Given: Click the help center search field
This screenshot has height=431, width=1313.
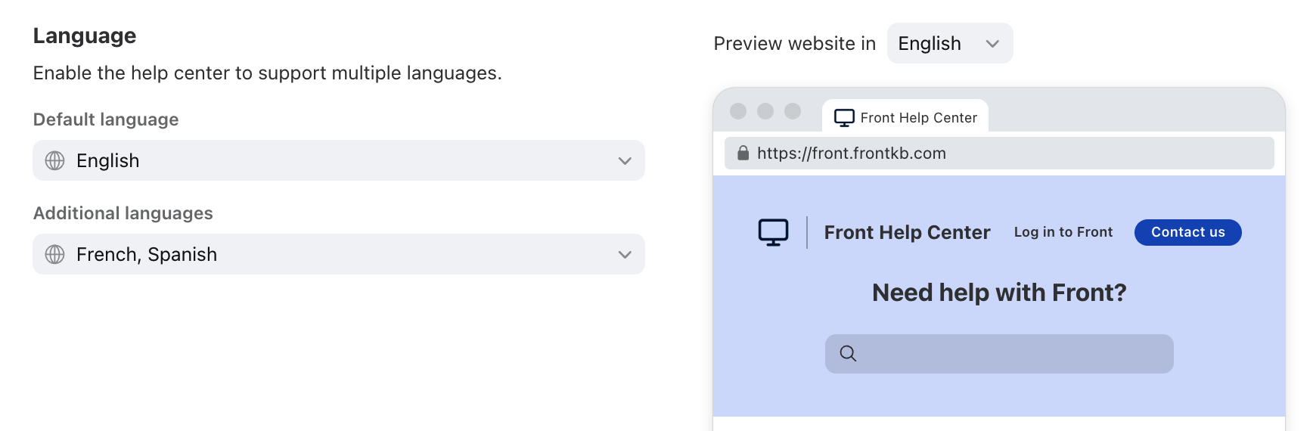Looking at the screenshot, I should 999,354.
